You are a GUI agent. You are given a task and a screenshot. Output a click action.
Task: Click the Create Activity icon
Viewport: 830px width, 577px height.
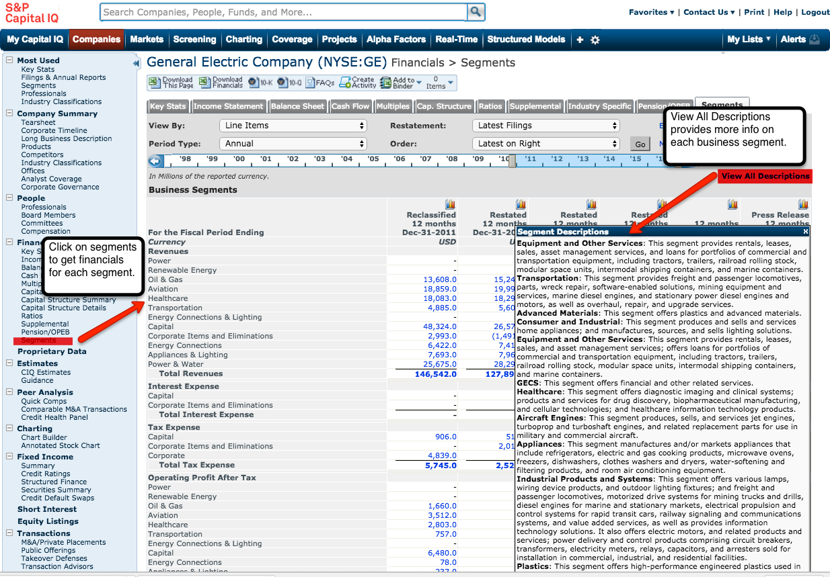345,82
